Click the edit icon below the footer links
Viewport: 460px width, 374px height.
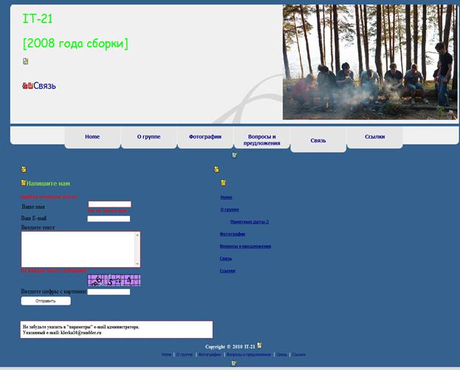click(x=234, y=363)
